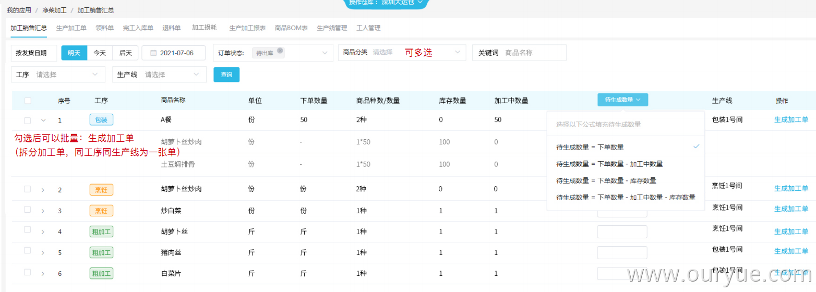Expand row 5 猪肉丝 details
The width and height of the screenshot is (816, 292).
(43, 253)
